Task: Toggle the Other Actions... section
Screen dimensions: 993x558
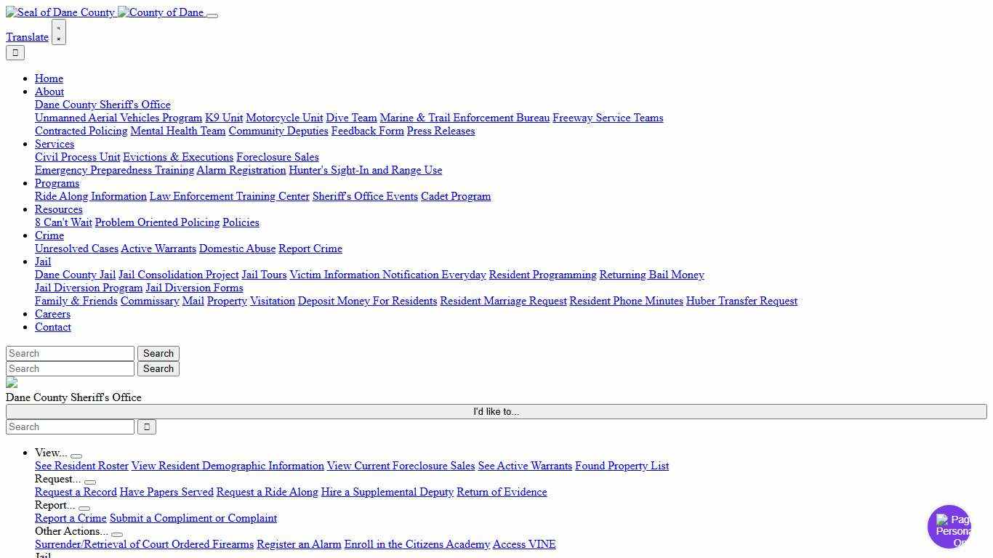Action: click(x=117, y=534)
